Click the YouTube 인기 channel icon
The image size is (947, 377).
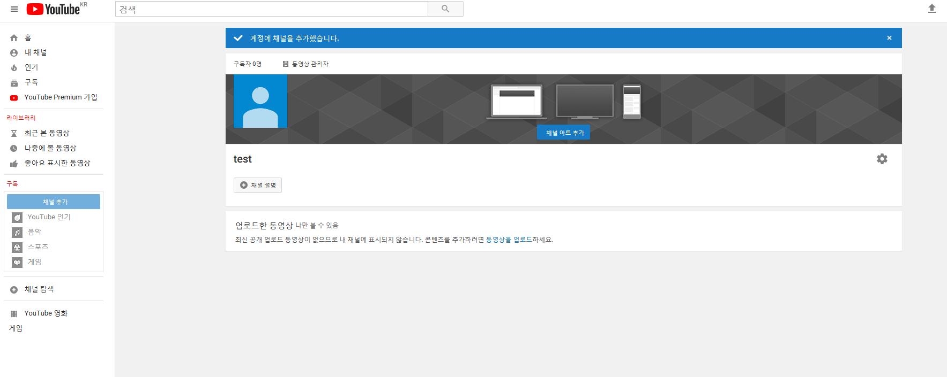coord(17,218)
